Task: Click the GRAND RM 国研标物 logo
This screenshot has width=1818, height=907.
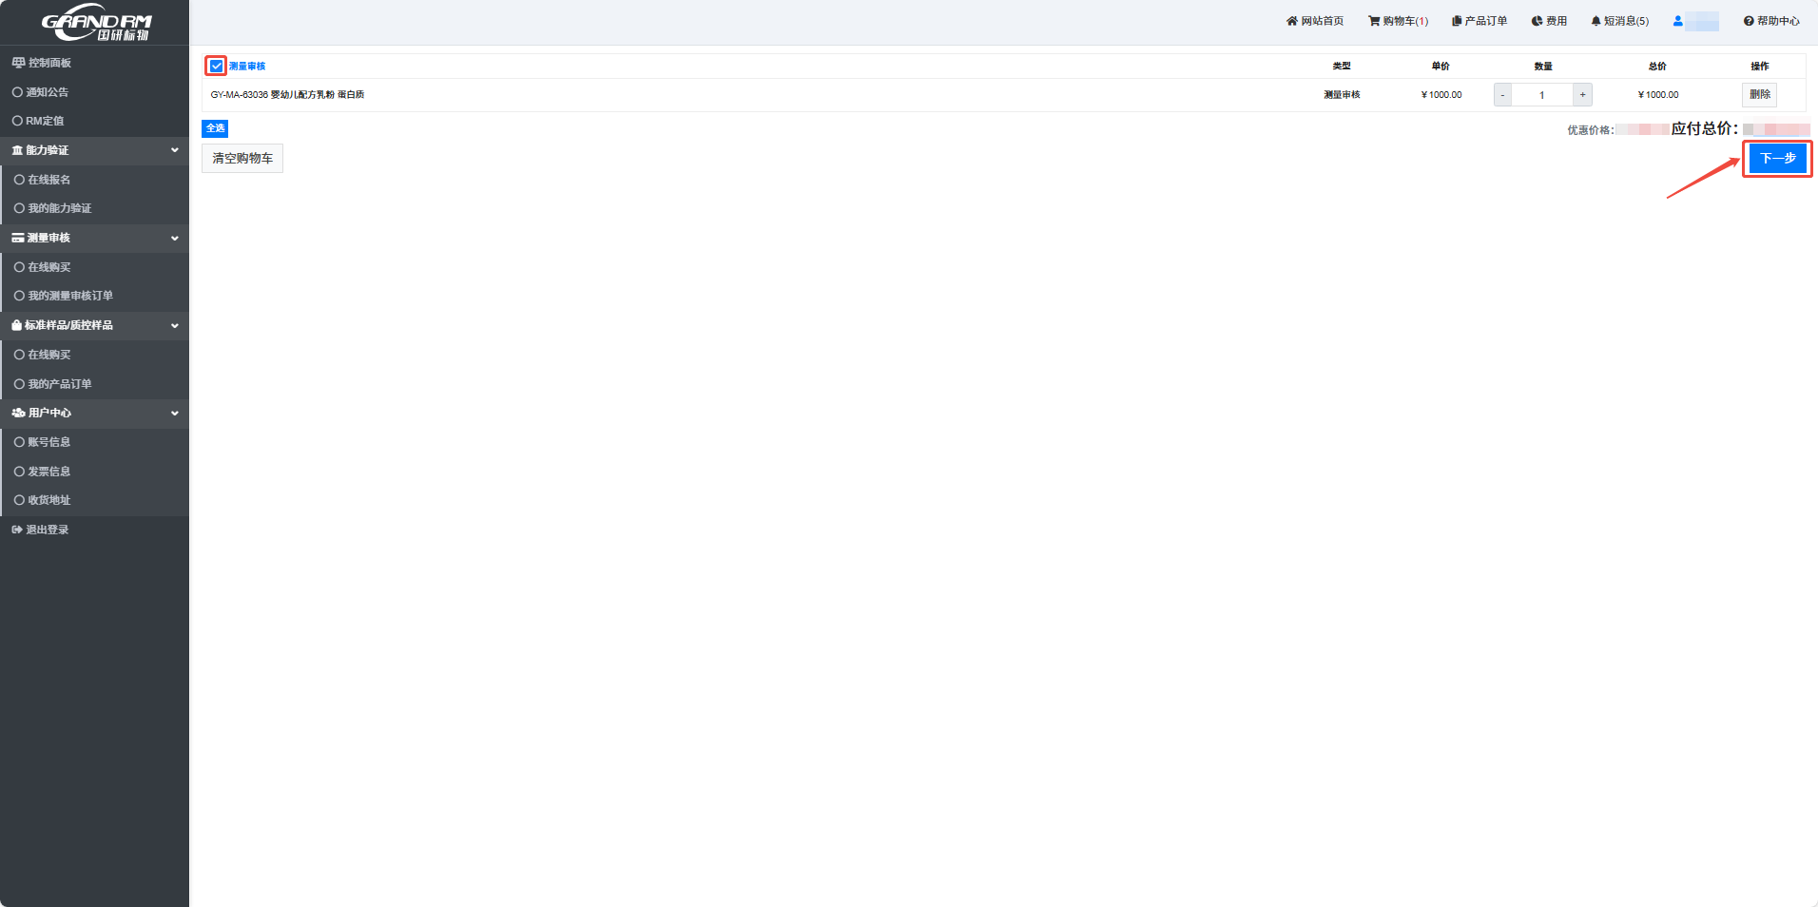Action: [x=93, y=21]
